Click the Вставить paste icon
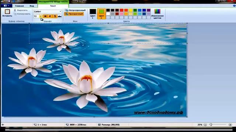This screenshot has width=236, height=132. tap(7, 11)
